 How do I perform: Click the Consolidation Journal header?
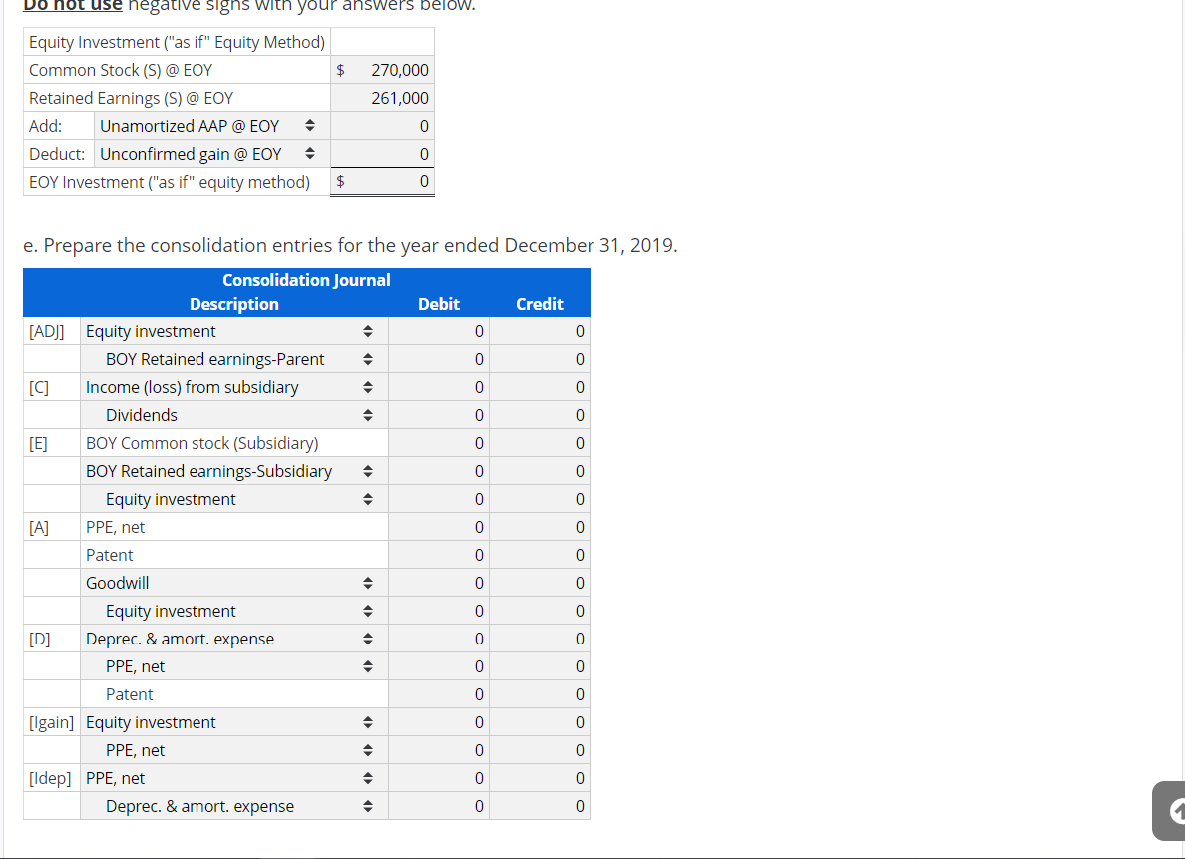pyautogui.click(x=306, y=280)
